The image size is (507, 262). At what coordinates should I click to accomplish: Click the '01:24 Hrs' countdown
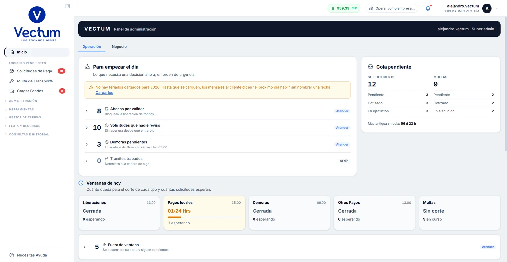[179, 211]
